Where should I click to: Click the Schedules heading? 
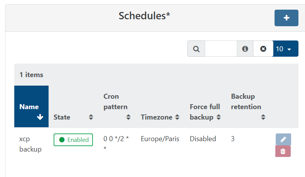coord(144,16)
